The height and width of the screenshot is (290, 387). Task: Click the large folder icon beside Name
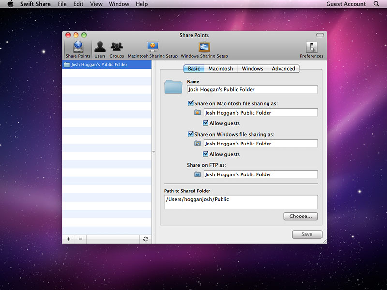click(173, 87)
